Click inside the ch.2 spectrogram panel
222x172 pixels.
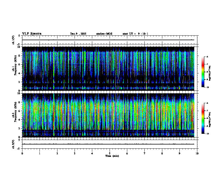pos(108,115)
